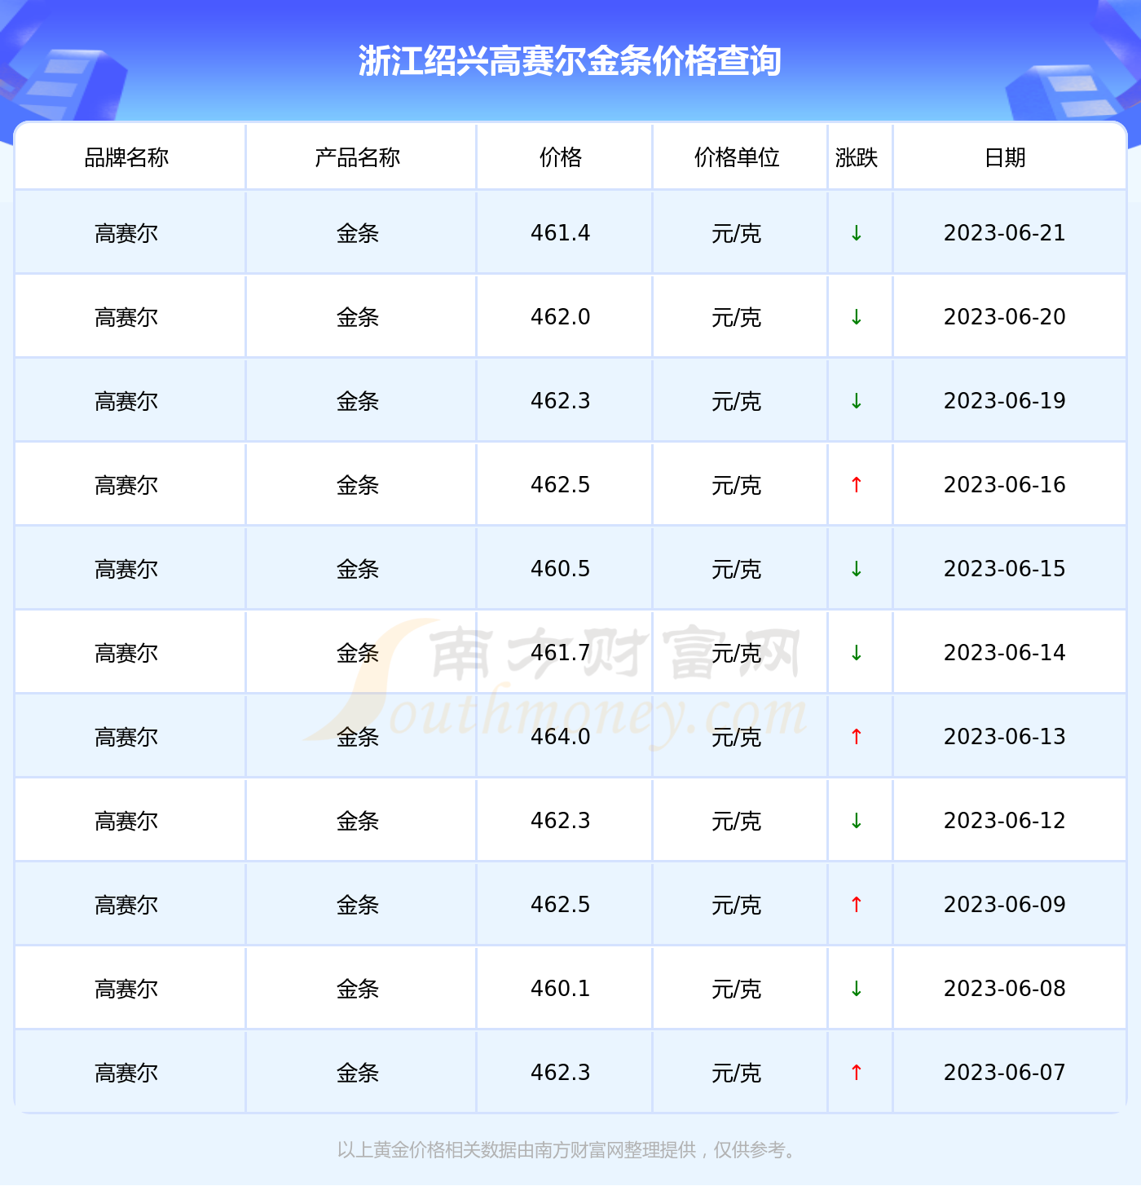1141x1186 pixels.
Task: Click the green down arrow for 2023-06-19
Action: point(856,401)
